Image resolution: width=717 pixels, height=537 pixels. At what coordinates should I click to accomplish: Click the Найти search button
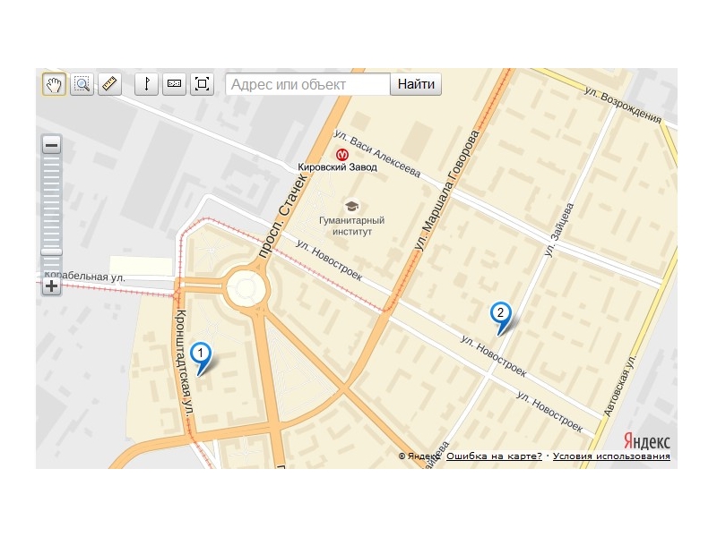[416, 84]
